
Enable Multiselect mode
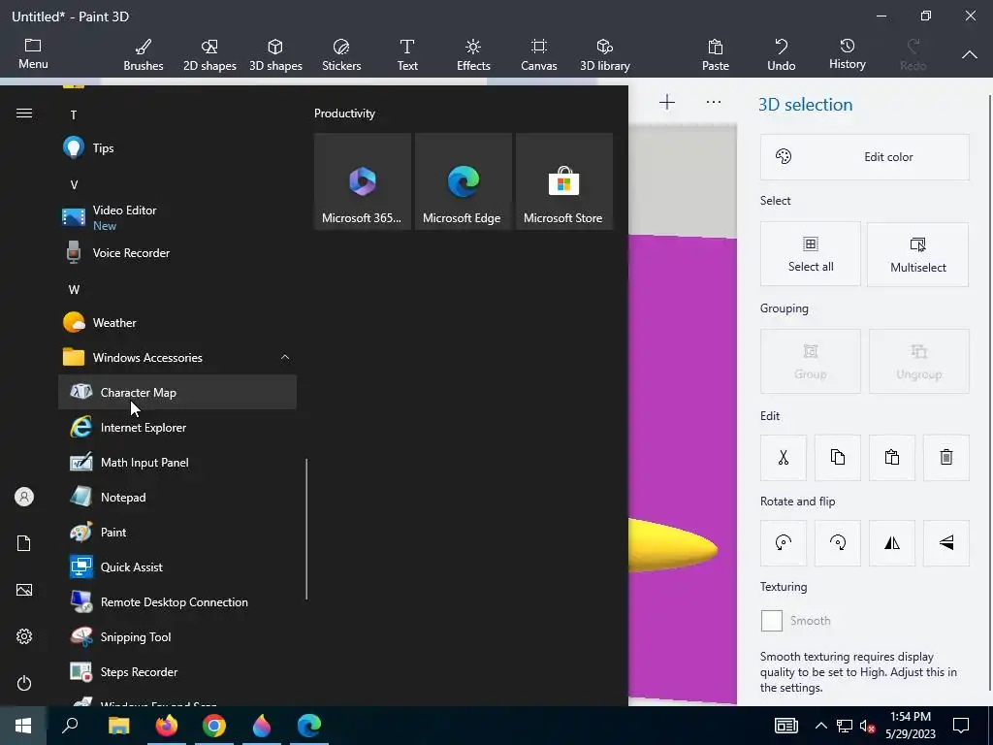tap(917, 254)
